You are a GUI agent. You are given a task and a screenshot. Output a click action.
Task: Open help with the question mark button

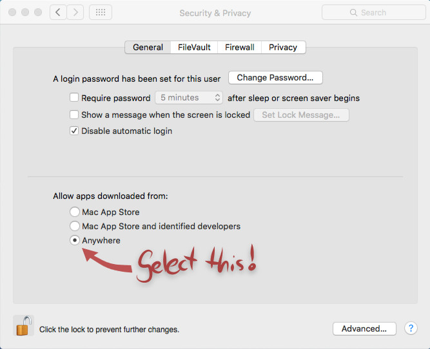[x=411, y=328]
